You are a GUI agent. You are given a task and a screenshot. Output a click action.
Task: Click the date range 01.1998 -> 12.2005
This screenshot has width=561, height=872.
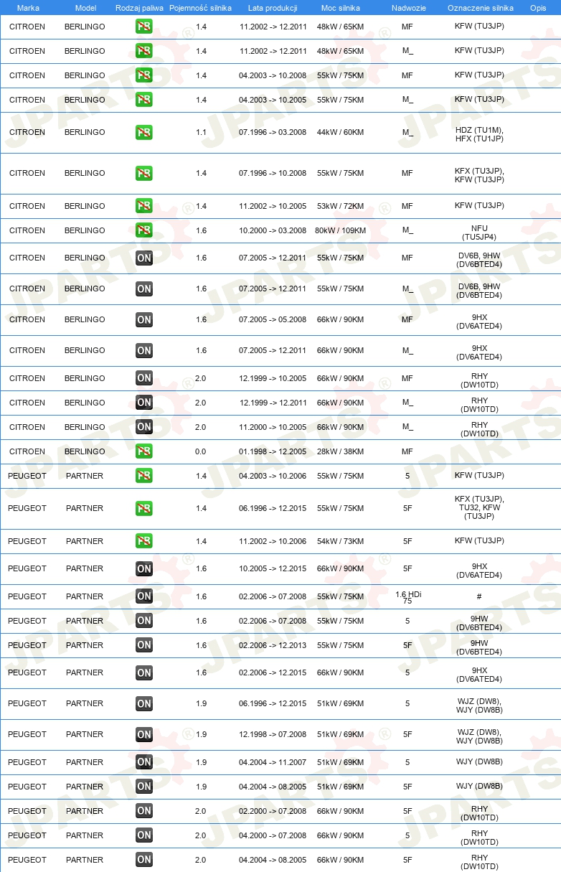273,451
